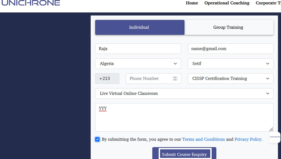
Task: Click the name field containing Raja
Action: 138,49
